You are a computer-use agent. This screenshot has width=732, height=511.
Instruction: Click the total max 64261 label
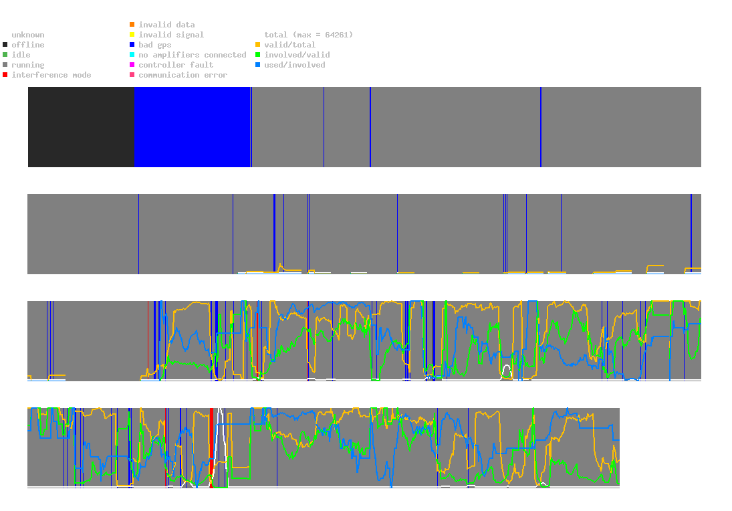click(x=309, y=35)
